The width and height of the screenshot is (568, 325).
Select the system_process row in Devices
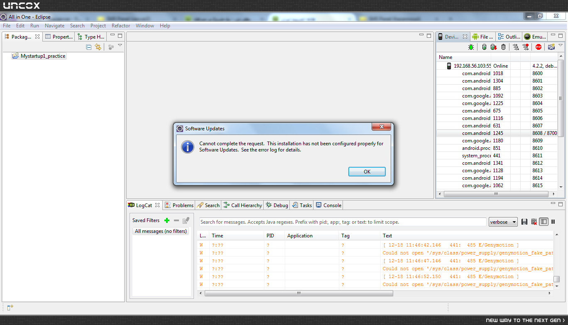[497, 156]
